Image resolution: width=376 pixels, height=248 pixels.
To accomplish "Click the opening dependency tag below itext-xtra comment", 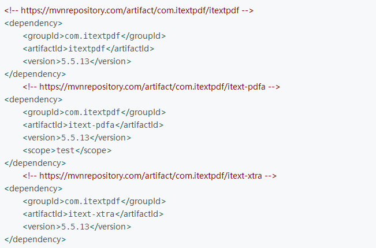I will point(33,188).
